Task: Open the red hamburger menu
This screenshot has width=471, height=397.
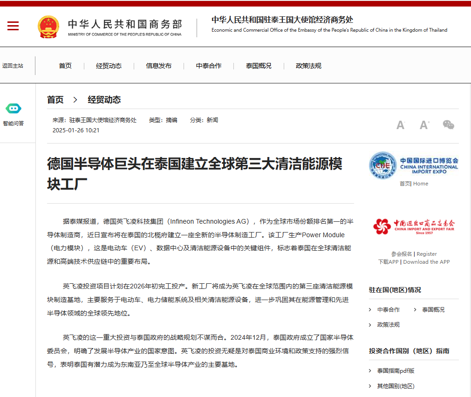Action: pos(13,26)
